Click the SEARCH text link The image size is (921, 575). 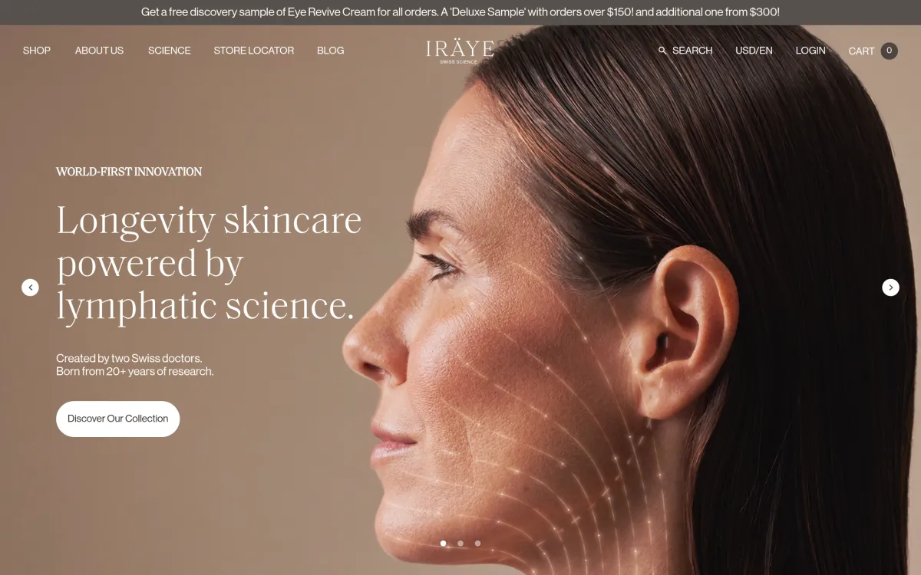coord(692,51)
